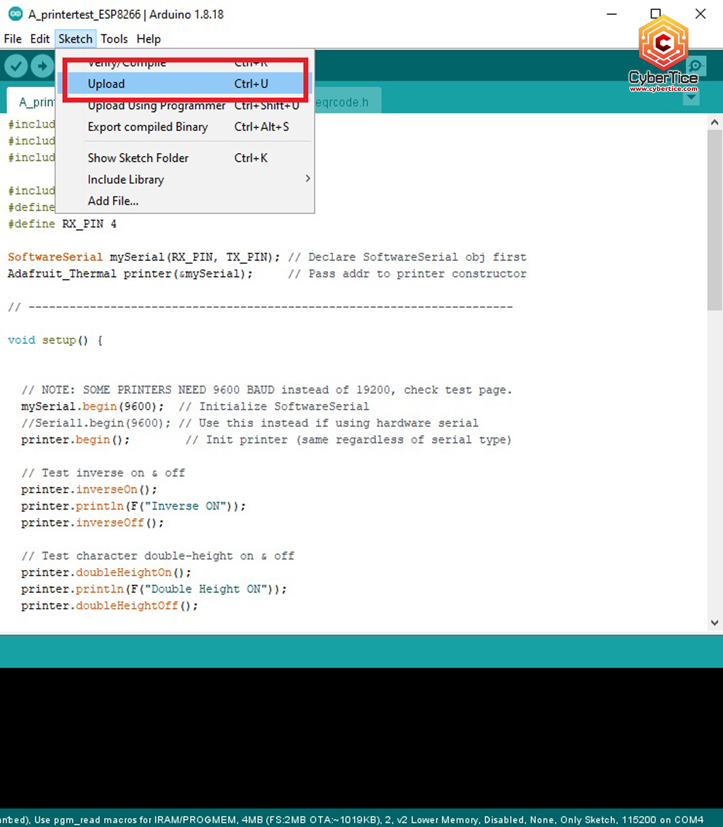Image resolution: width=723 pixels, height=827 pixels.
Task: Open the Serial Monitor magnifier icon
Action: pyautogui.click(x=696, y=66)
